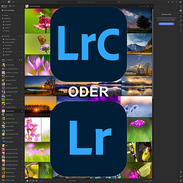Click Zu Detail umschalten button
The height and width of the screenshot is (183, 183).
point(166,24)
